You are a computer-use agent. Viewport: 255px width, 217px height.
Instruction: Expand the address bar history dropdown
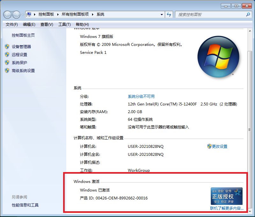(x=162, y=15)
